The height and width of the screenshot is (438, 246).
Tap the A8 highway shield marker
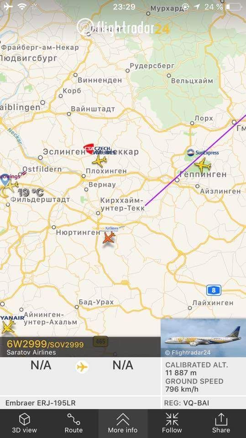click(x=214, y=290)
